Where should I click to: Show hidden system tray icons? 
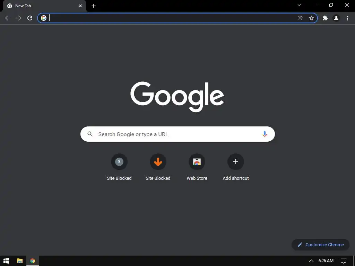tap(311, 261)
